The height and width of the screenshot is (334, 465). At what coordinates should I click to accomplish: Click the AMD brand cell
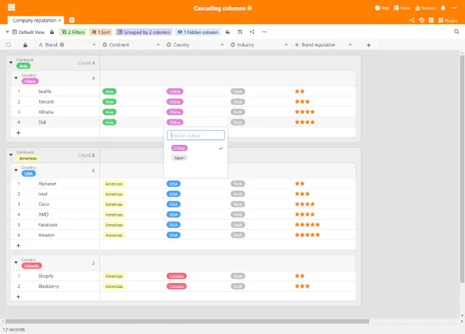(x=44, y=215)
